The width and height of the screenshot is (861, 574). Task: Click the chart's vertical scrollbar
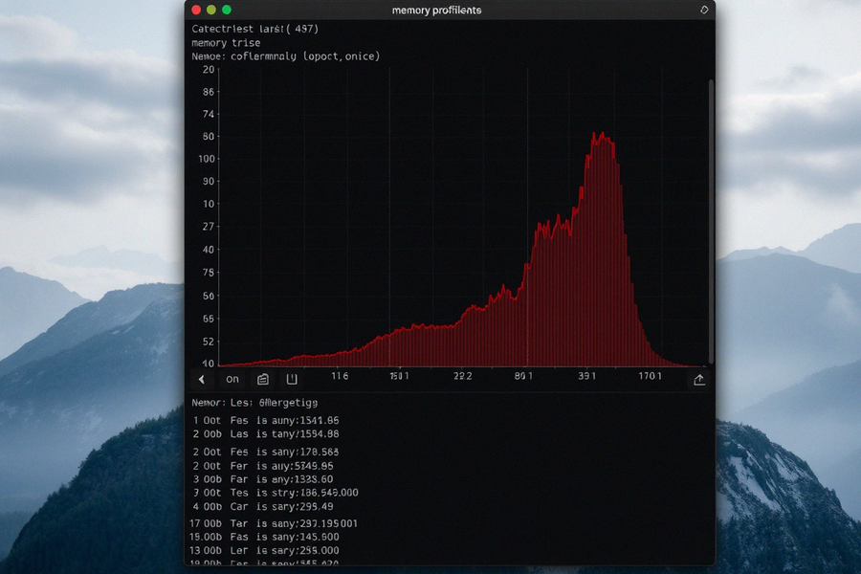[x=711, y=221]
